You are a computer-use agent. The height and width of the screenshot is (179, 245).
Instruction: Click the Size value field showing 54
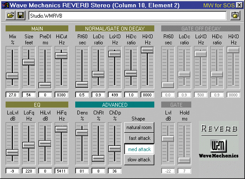click(x=29, y=95)
